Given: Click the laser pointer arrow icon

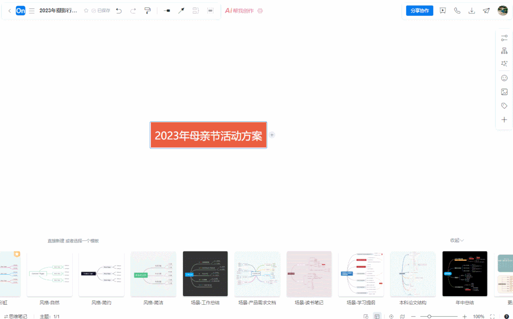Looking at the screenshot, I should pos(181,10).
